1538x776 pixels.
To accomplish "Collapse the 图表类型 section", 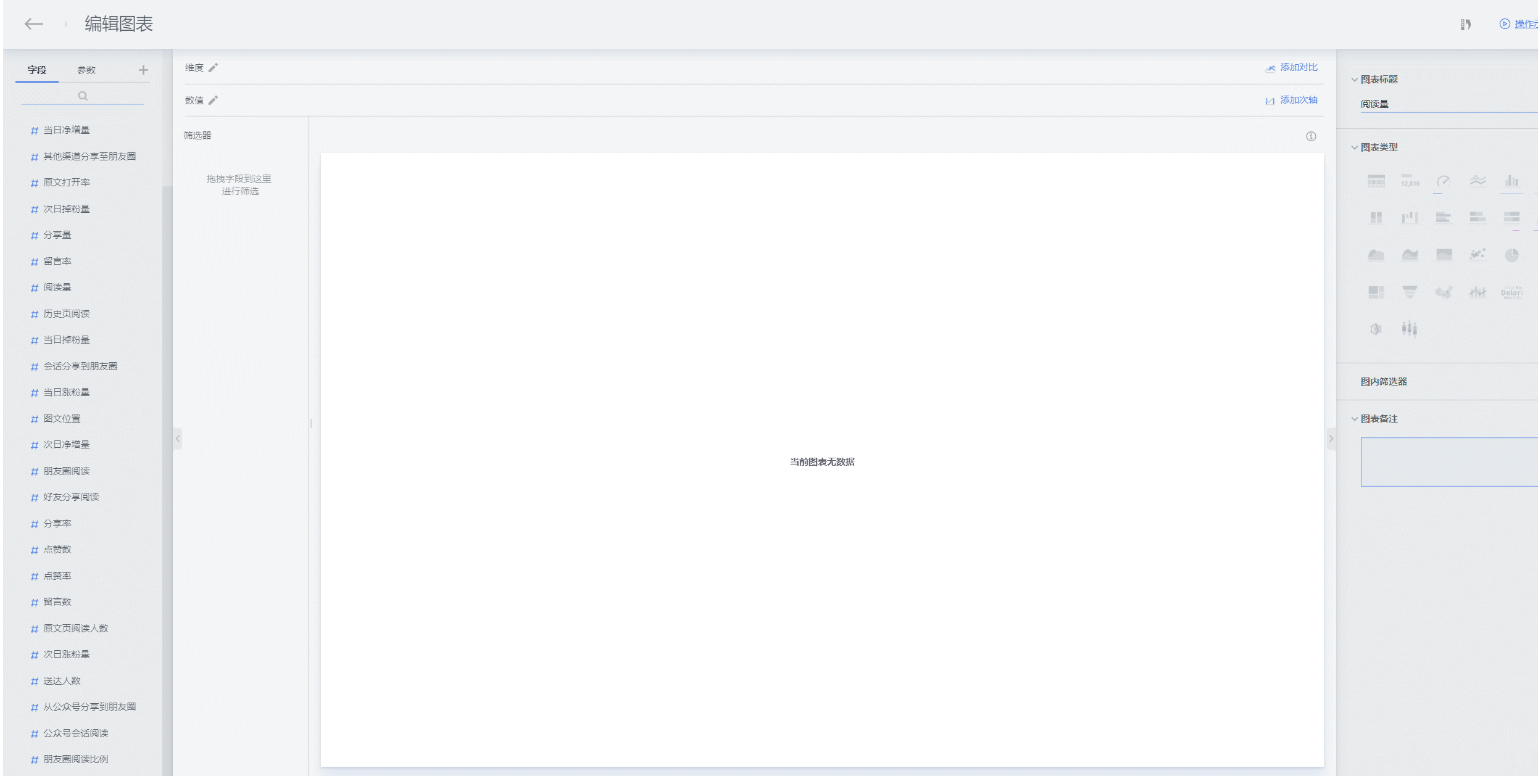I will coord(1354,147).
